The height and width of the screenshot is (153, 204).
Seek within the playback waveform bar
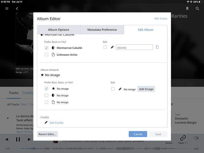click(102, 148)
